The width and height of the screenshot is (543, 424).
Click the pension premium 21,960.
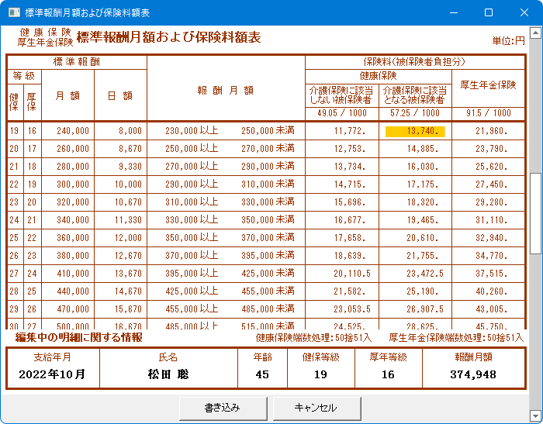[491, 131]
